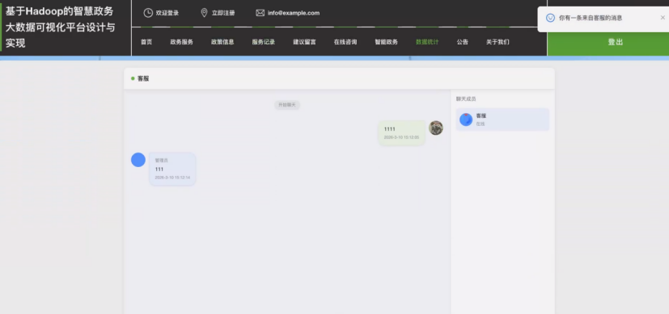Click the green 登出 button
The width and height of the screenshot is (669, 314).
coord(608,42)
